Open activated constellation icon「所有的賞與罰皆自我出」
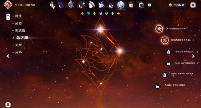201x108 pixels. pos(165,40)
